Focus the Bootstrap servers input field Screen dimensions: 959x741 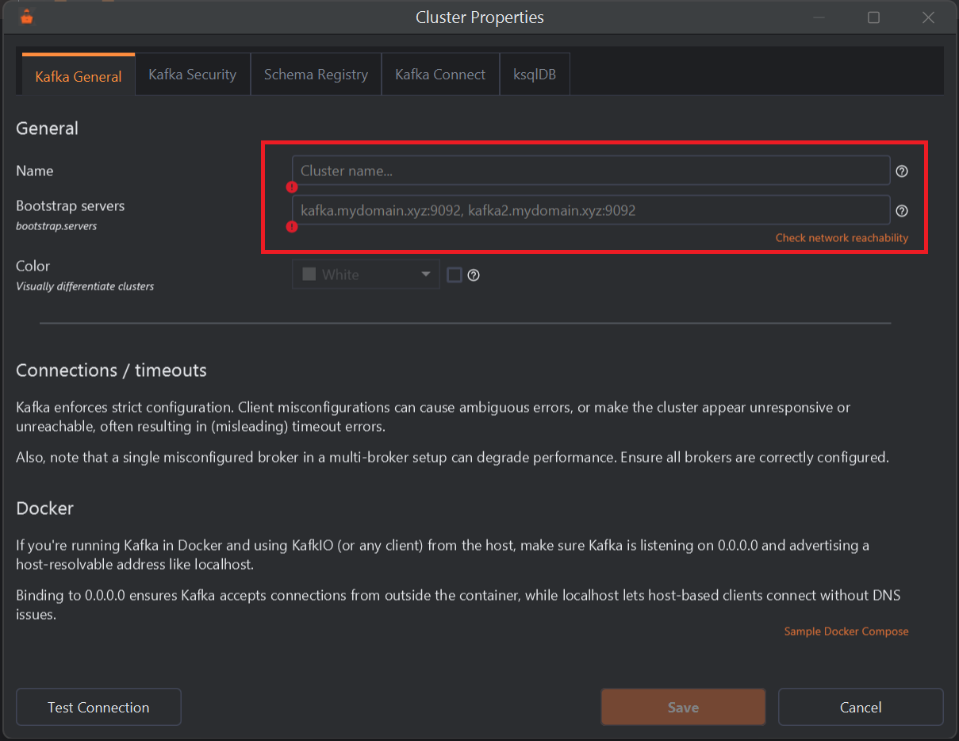pos(591,210)
